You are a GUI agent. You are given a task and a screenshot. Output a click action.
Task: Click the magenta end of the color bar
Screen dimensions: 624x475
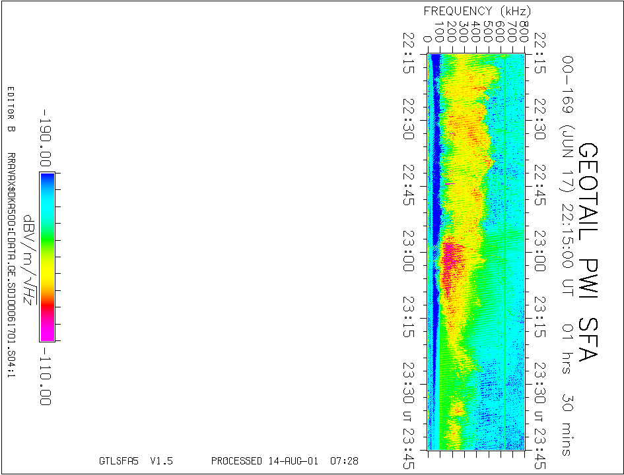coord(46,333)
